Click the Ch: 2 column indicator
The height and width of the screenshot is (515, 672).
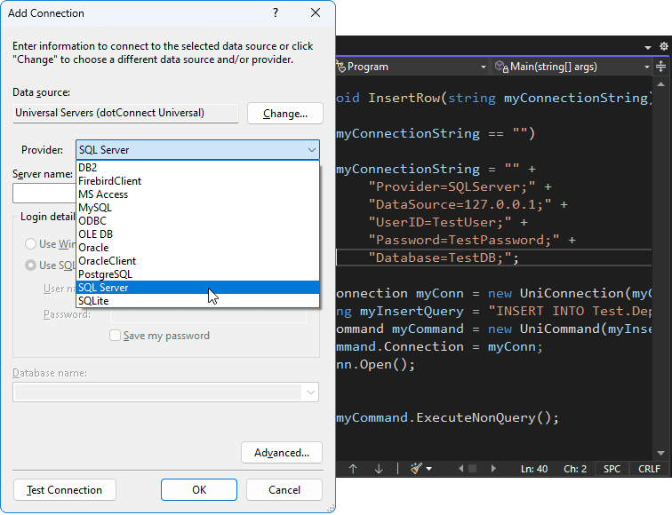(x=575, y=469)
